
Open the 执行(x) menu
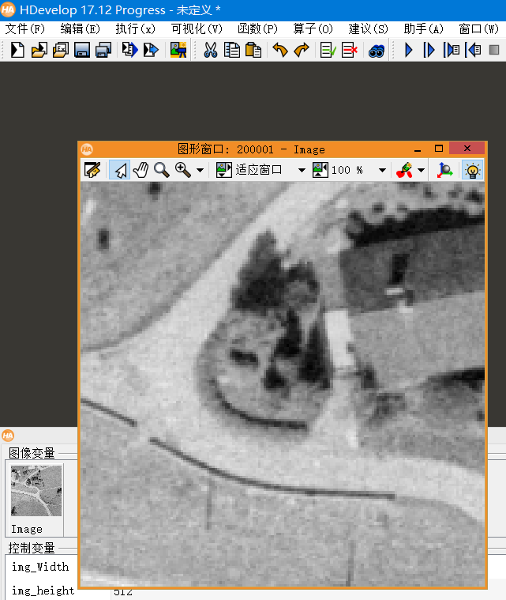click(x=135, y=29)
